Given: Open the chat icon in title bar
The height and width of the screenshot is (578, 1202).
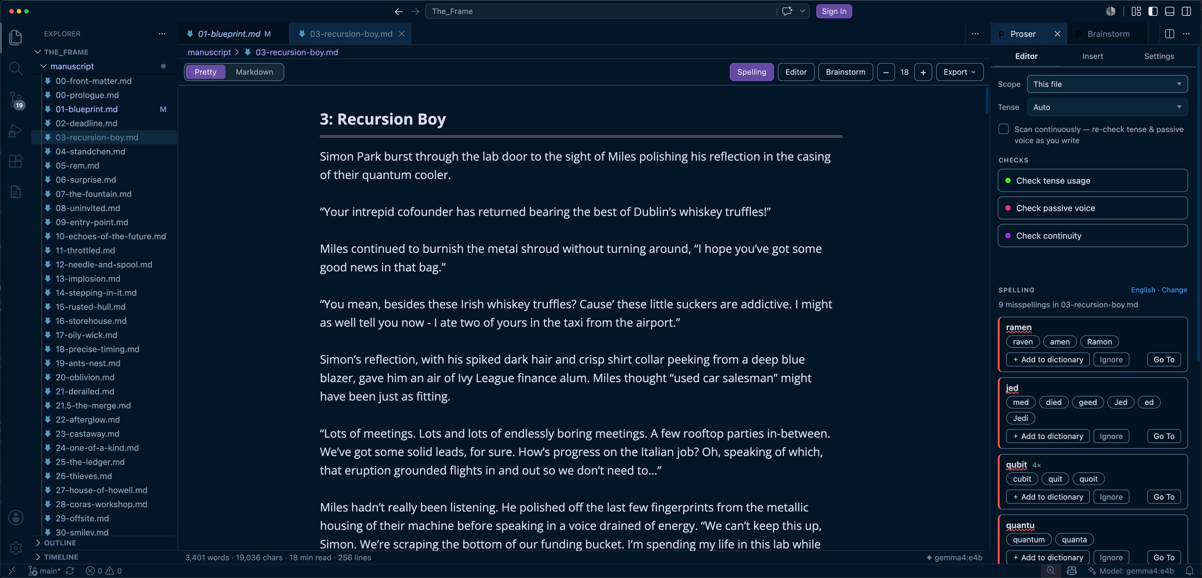Looking at the screenshot, I should (x=787, y=11).
